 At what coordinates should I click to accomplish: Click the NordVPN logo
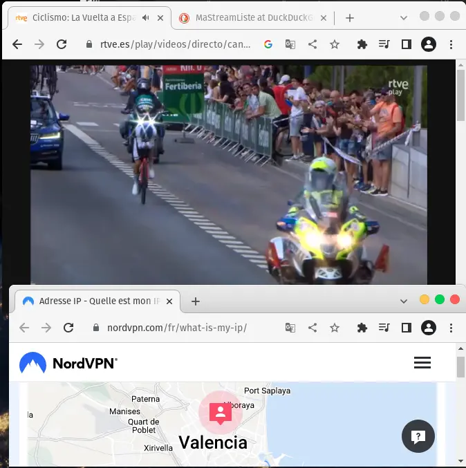coord(68,363)
